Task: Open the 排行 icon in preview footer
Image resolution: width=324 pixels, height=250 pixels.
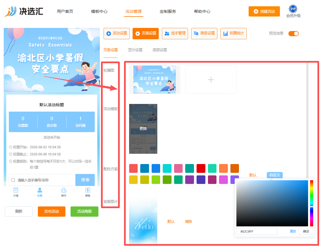Action: point(64,190)
